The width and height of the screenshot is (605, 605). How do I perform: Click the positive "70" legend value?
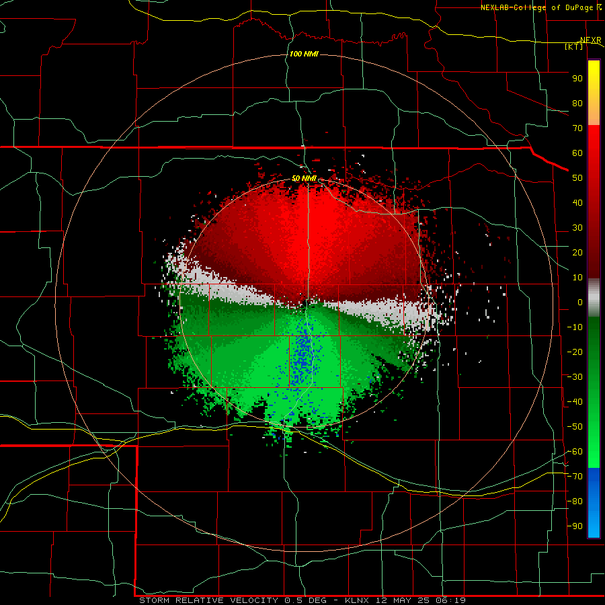pyautogui.click(x=577, y=128)
